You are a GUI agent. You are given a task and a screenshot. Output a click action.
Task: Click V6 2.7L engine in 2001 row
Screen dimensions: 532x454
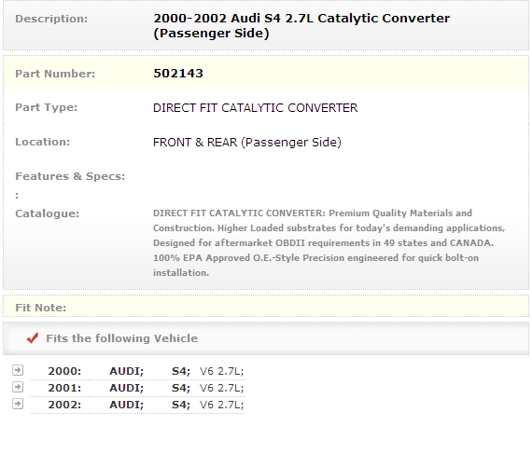[221, 388]
